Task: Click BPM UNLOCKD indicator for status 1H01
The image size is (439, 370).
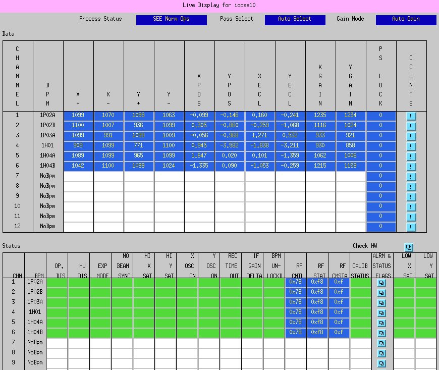Action: [x=274, y=313]
